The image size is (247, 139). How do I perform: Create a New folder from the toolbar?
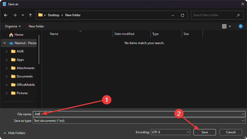pos(36,26)
